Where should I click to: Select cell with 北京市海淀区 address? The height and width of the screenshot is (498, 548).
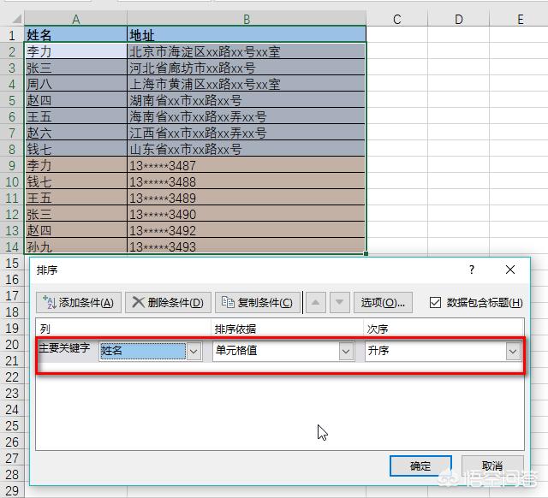pos(247,51)
